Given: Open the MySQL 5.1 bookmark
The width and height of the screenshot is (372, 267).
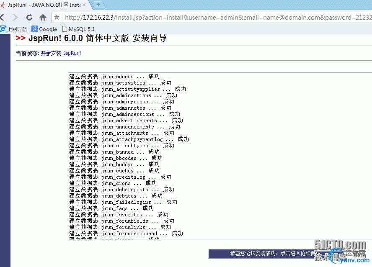Looking at the screenshot, I should click(78, 29).
